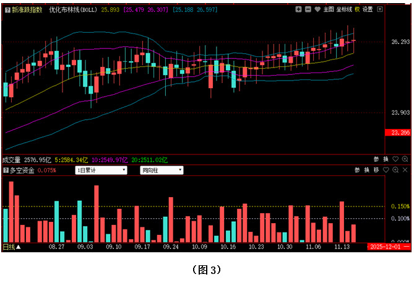This screenshot has height=282, width=414.
Task: Open the 1日累计 dropdown
Action: (x=101, y=170)
